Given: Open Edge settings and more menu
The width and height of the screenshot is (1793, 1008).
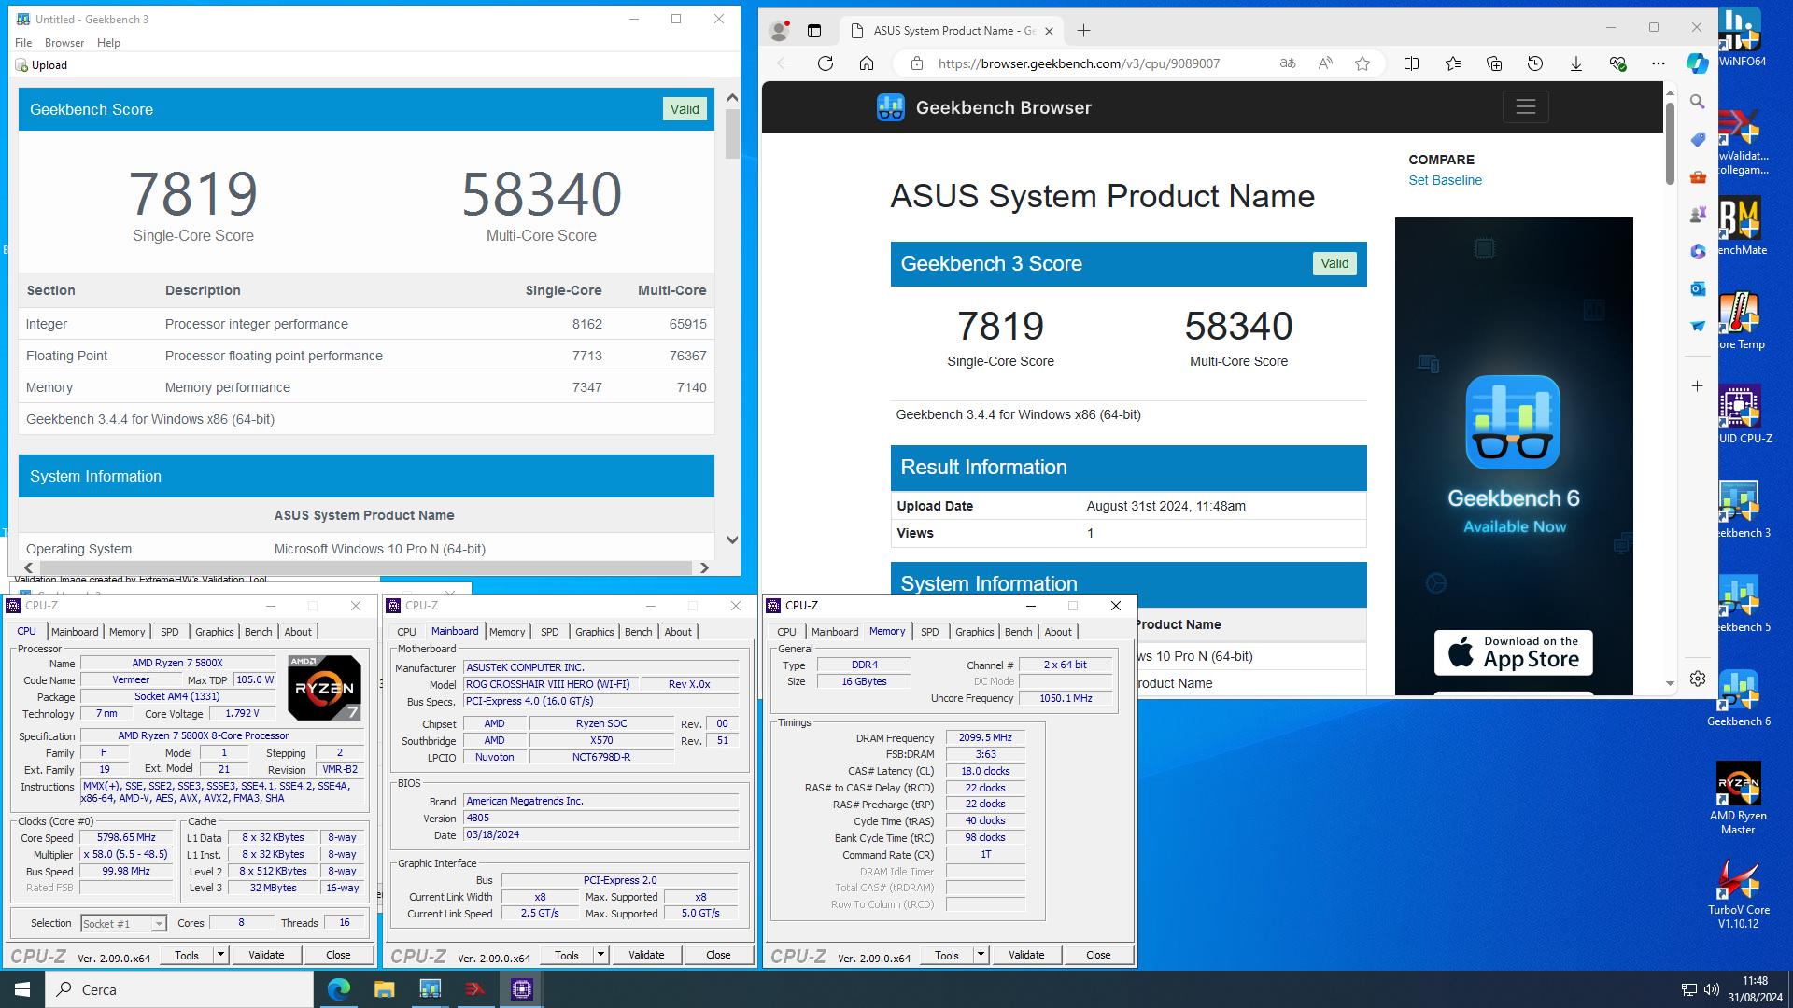Looking at the screenshot, I should click(x=1659, y=63).
